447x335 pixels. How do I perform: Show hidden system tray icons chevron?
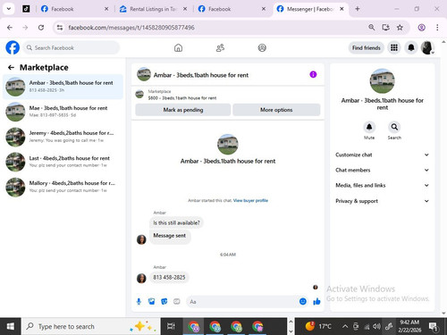tap(345, 326)
